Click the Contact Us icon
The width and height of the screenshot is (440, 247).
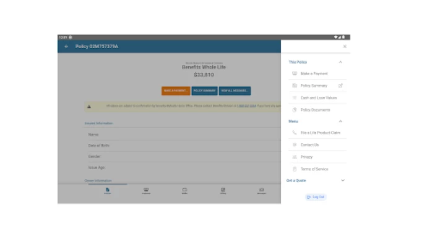click(x=295, y=144)
